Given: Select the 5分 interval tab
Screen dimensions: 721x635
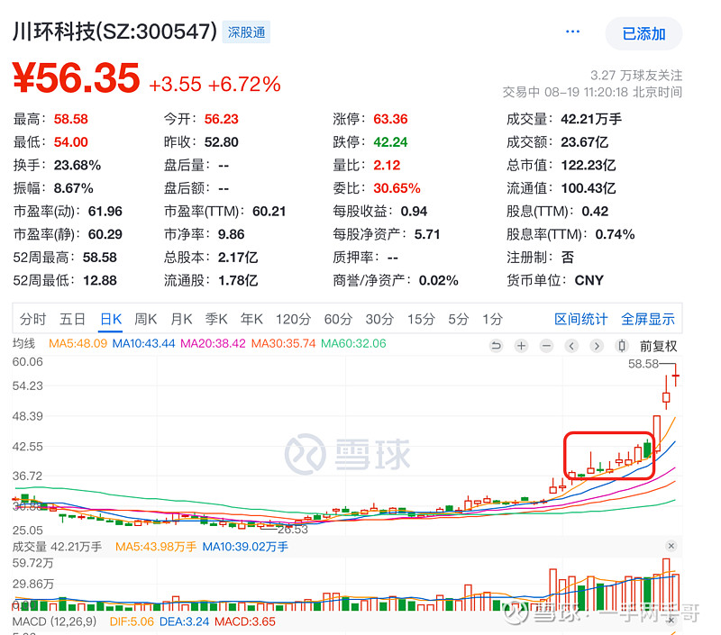Looking at the screenshot, I should click(x=459, y=319).
